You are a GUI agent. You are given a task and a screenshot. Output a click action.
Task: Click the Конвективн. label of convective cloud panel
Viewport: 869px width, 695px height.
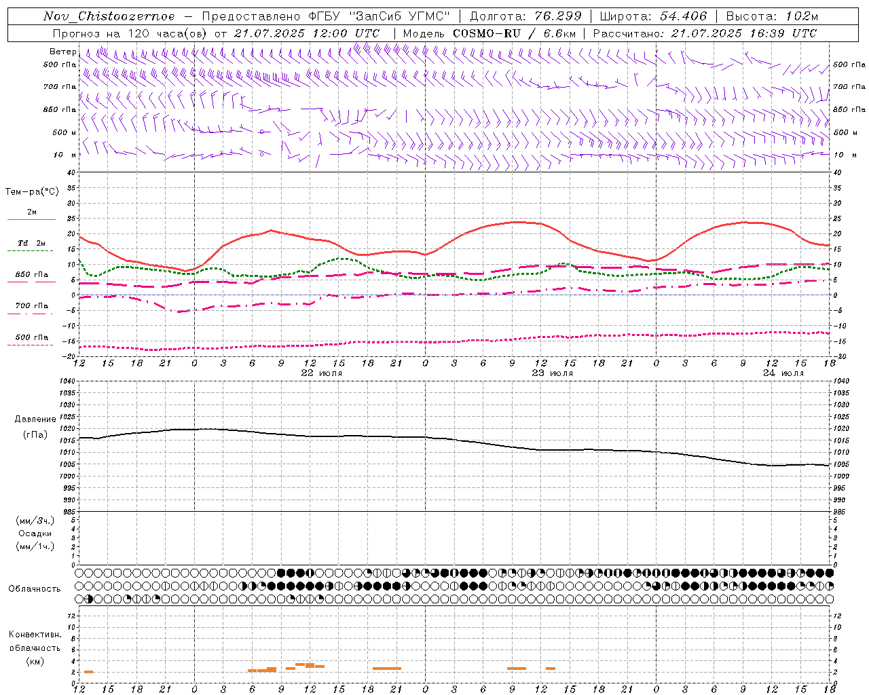pyautogui.click(x=35, y=635)
